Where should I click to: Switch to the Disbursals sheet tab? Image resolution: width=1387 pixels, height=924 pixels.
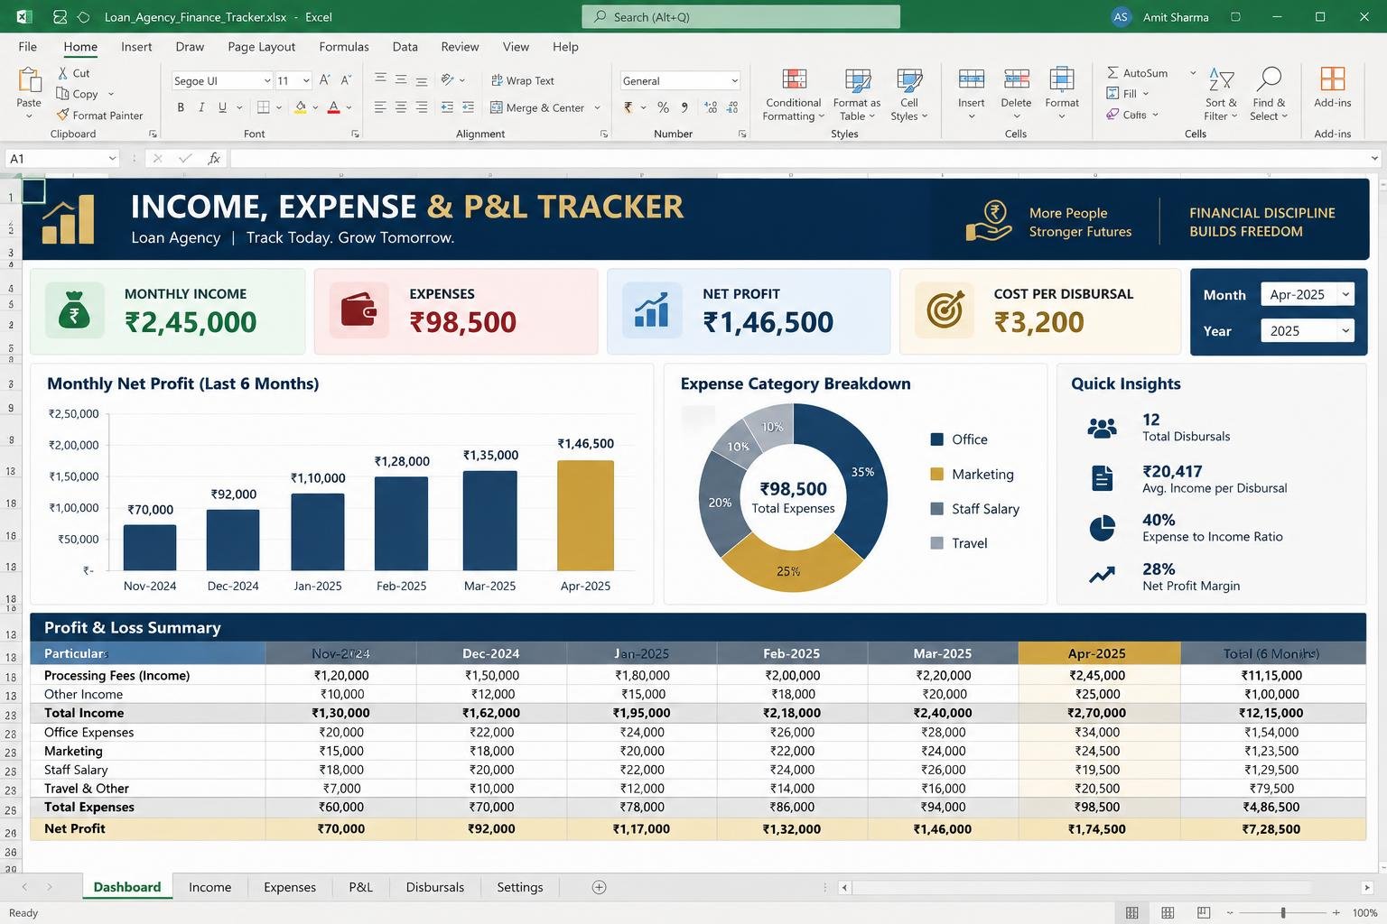click(x=435, y=887)
